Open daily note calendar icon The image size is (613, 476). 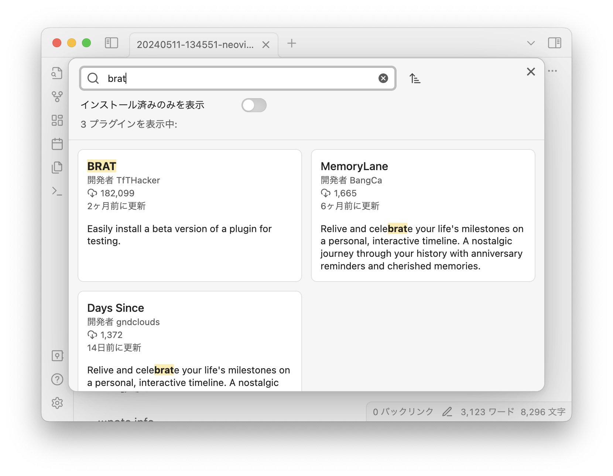pos(57,144)
